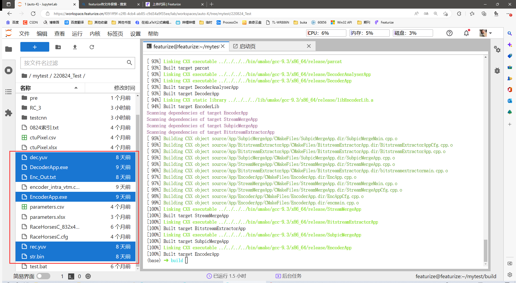Open the 文件 menu
Viewport: 516px width, 283px height.
(x=24, y=34)
